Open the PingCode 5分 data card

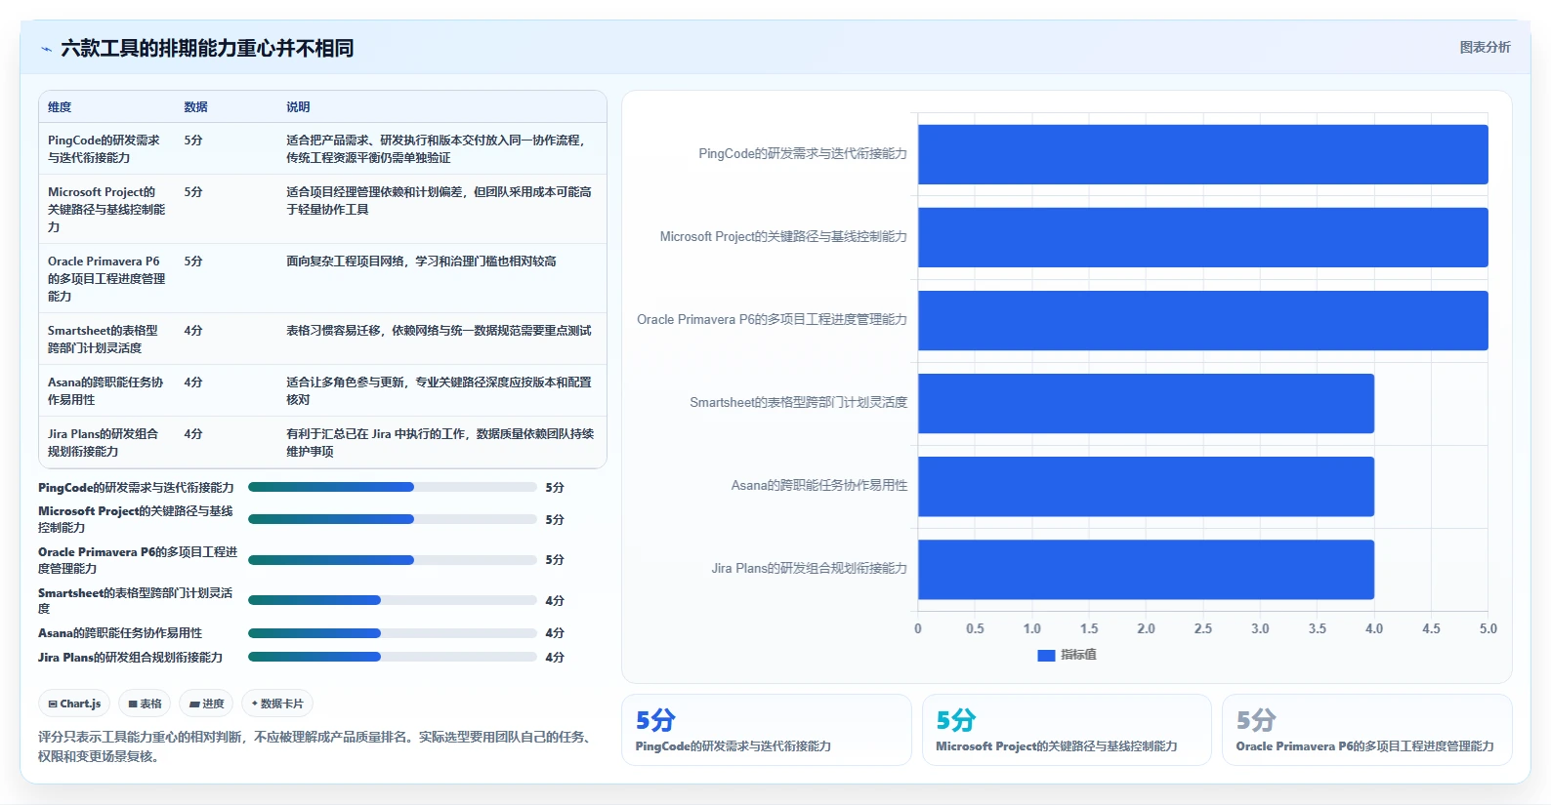point(767,730)
